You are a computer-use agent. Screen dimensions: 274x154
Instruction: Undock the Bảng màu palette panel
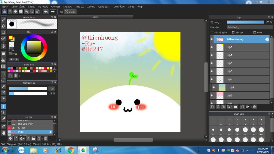coord(52,64)
